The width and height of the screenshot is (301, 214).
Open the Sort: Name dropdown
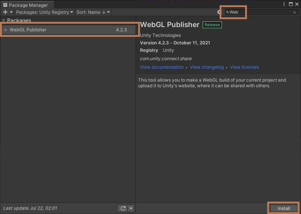[93, 12]
